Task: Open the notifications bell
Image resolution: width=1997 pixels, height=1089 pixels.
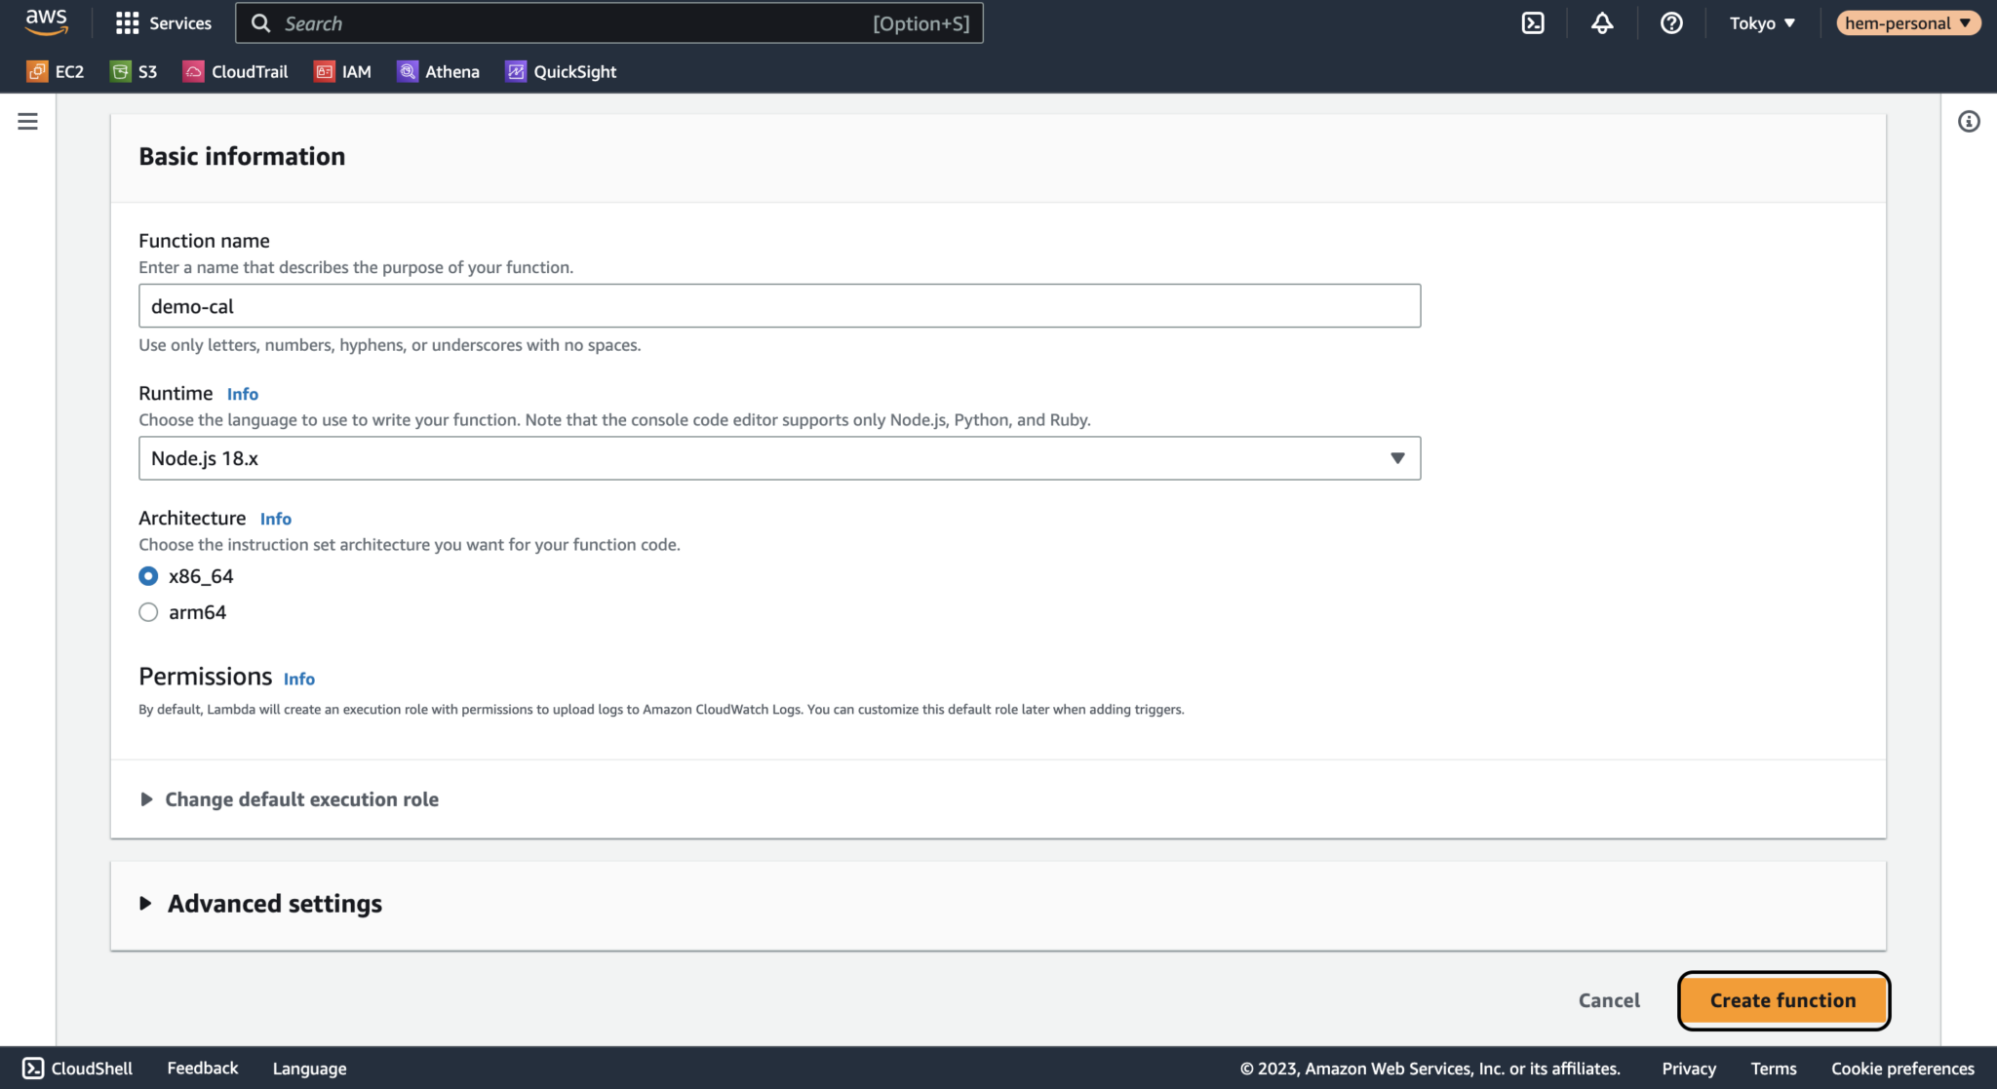Action: pos(1602,22)
